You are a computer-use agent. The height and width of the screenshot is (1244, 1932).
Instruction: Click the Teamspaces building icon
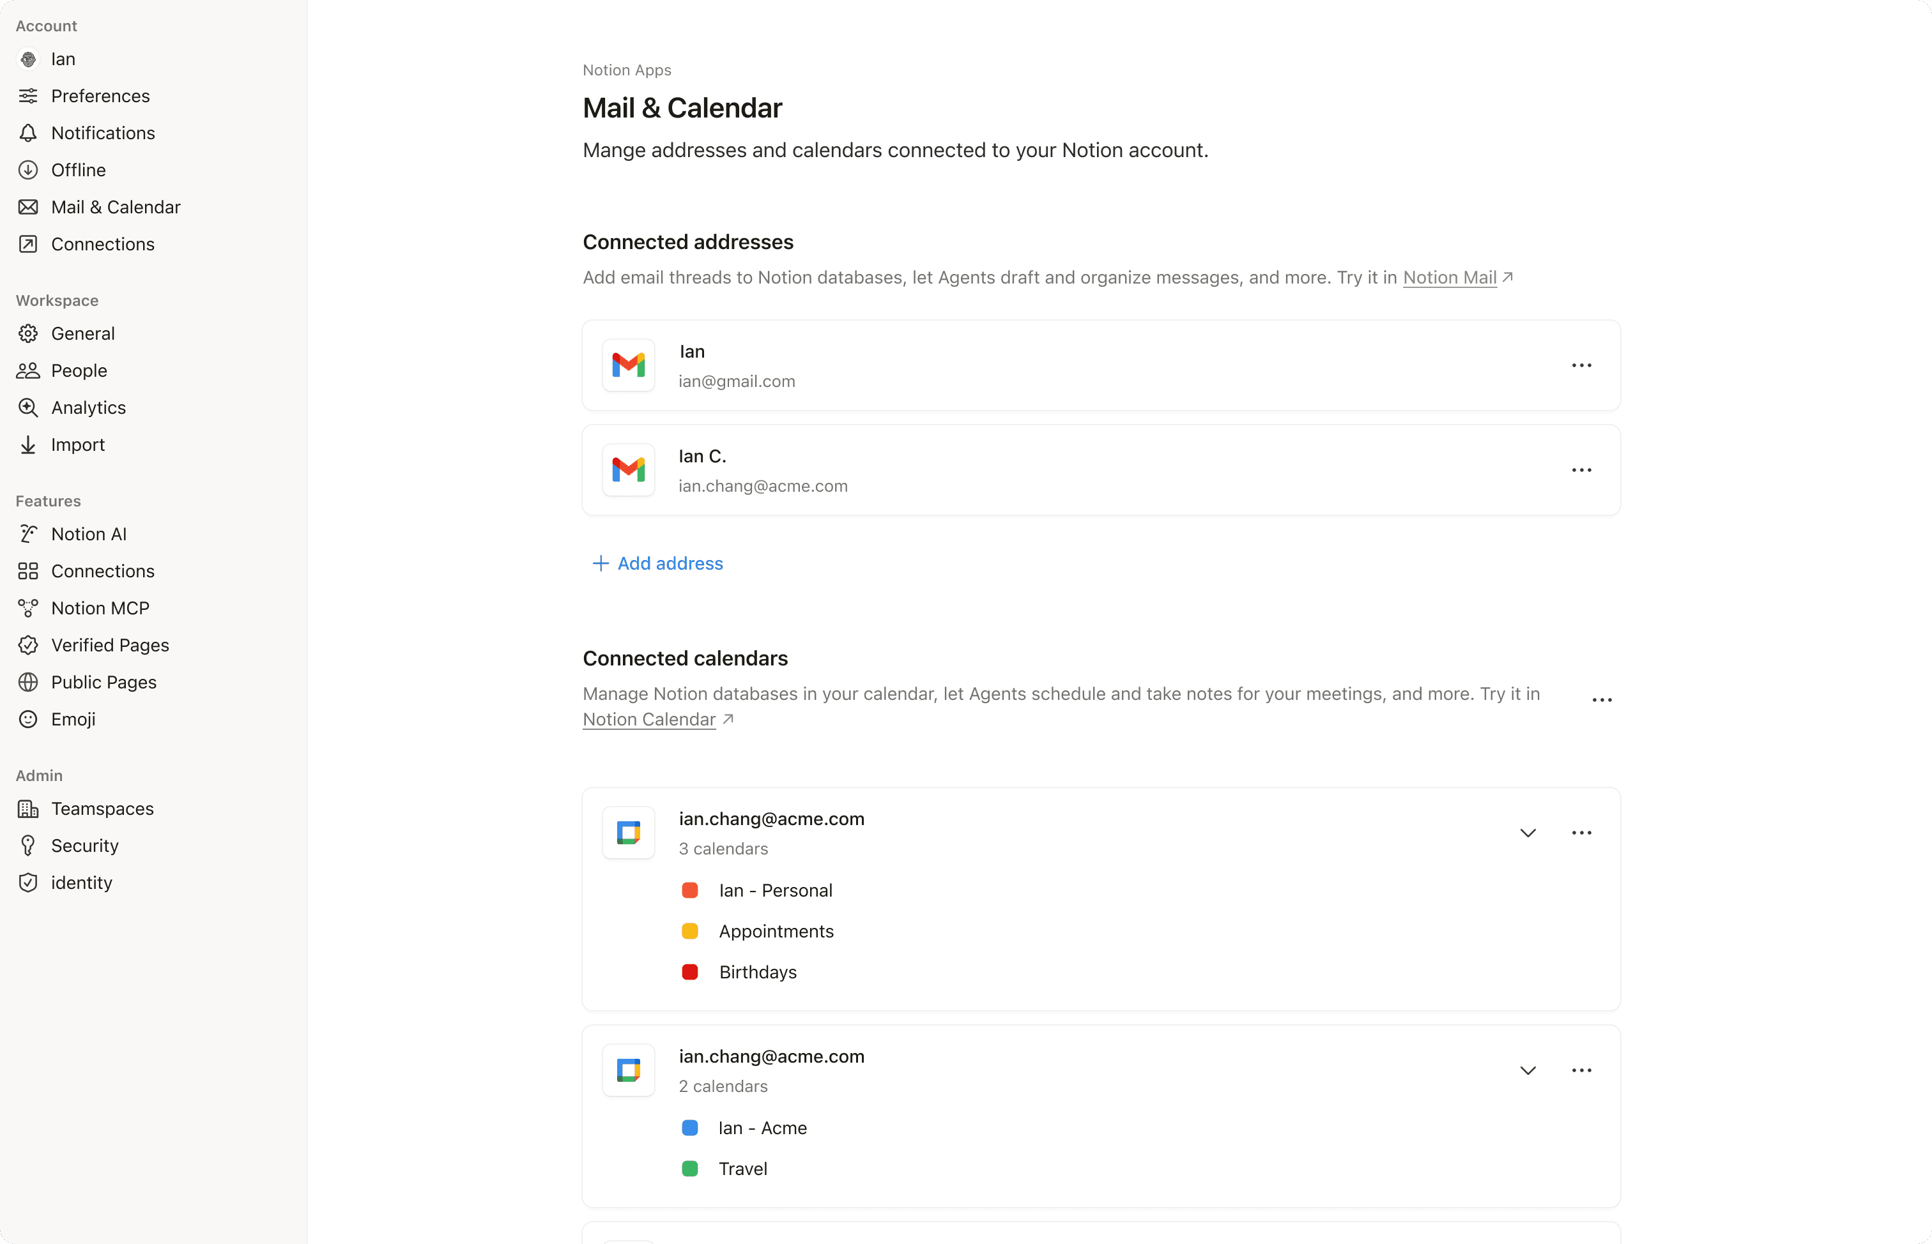[x=28, y=808]
